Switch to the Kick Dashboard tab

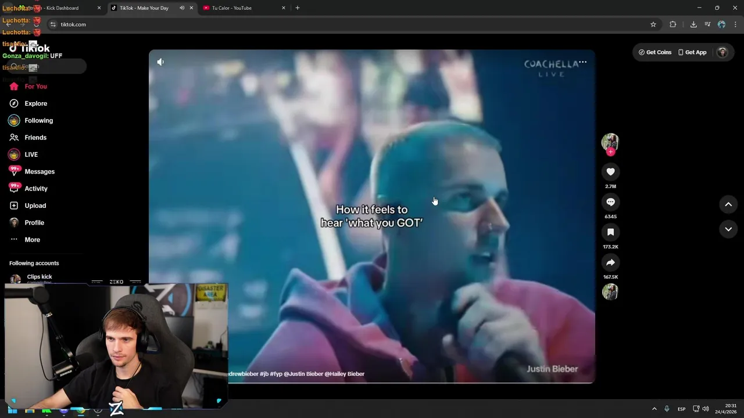[58, 8]
